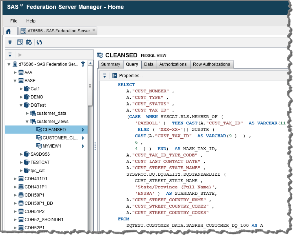Open the tree panel actions menu icon
The width and height of the screenshot is (296, 238).
[x=10, y=55]
